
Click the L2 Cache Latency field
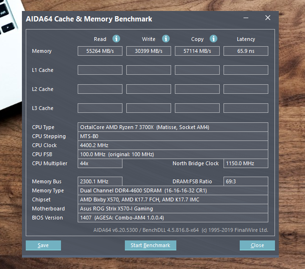coord(246,89)
